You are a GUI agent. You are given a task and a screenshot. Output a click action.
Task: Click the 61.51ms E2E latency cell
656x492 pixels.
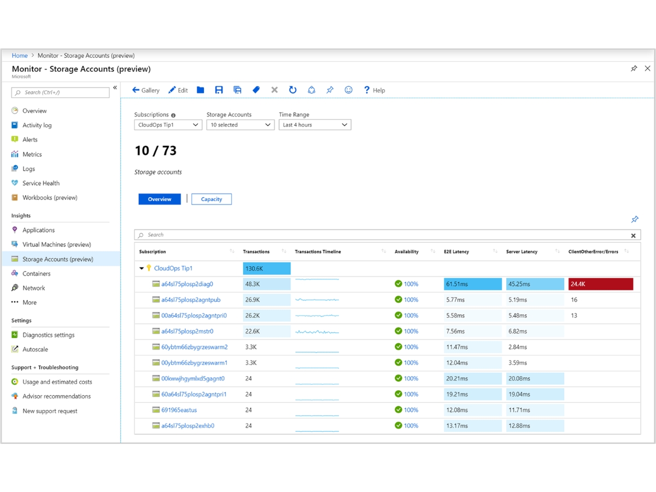pos(473,284)
